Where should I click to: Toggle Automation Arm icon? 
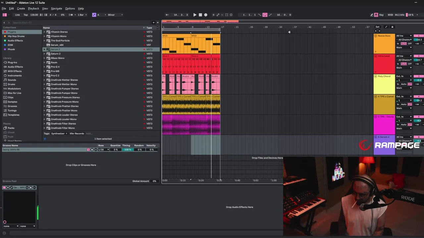218,15
